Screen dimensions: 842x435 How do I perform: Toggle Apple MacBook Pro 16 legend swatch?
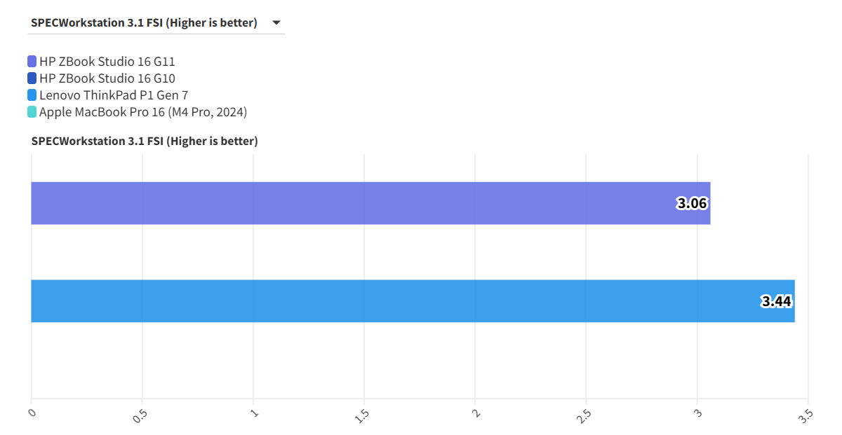[32, 112]
